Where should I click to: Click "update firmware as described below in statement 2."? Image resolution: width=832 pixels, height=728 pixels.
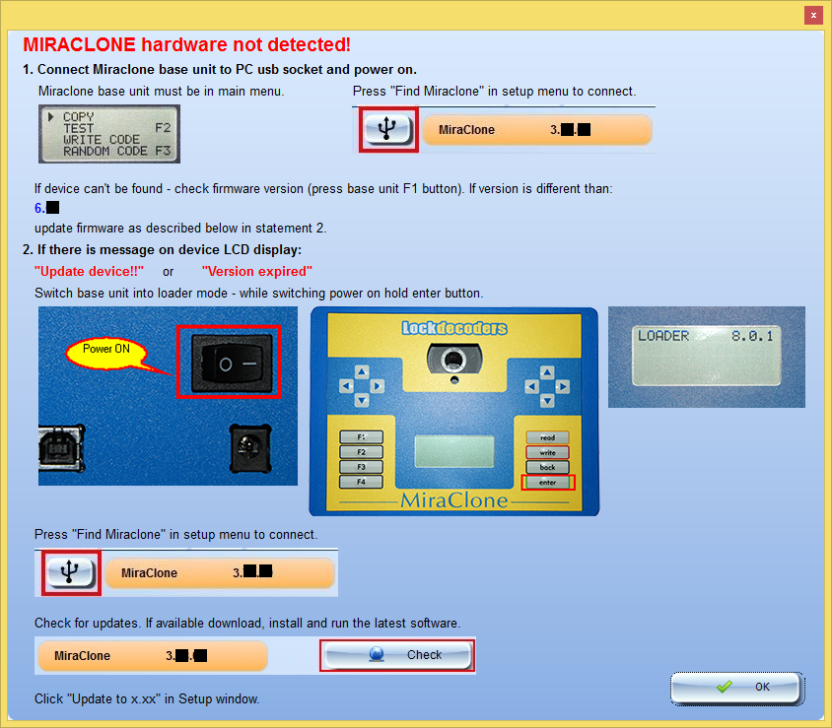pyautogui.click(x=180, y=228)
